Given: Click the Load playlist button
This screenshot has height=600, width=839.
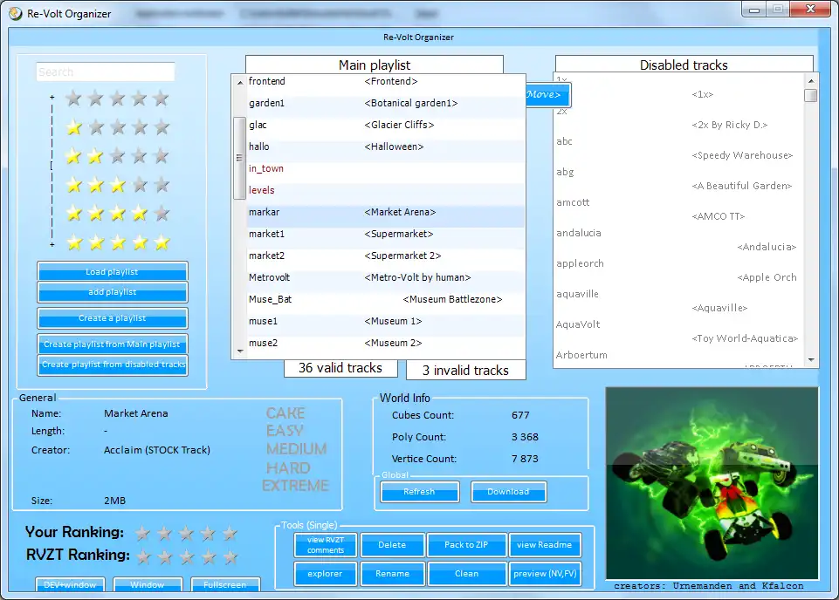Looking at the screenshot, I should coord(113,271).
